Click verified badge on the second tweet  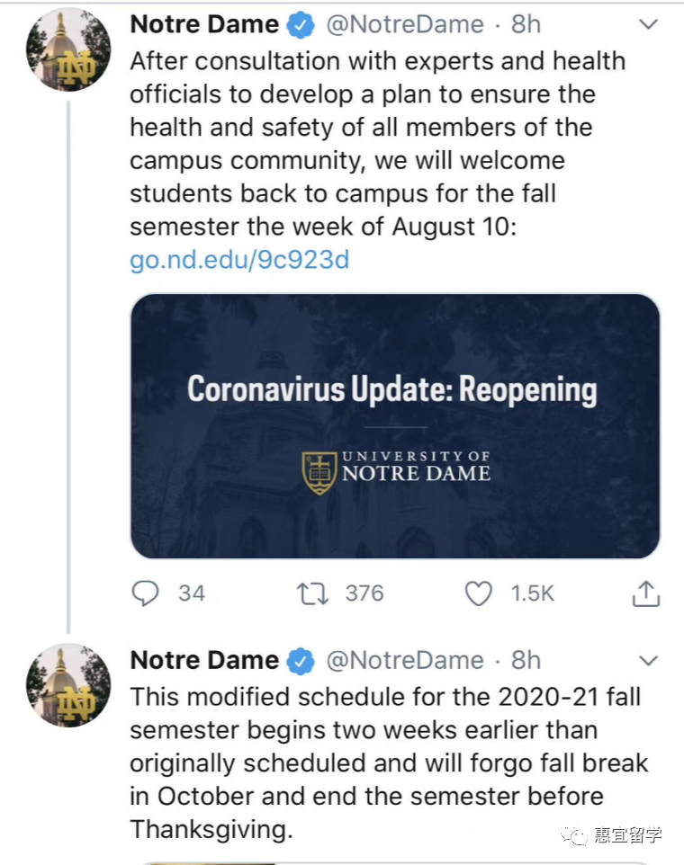point(300,661)
